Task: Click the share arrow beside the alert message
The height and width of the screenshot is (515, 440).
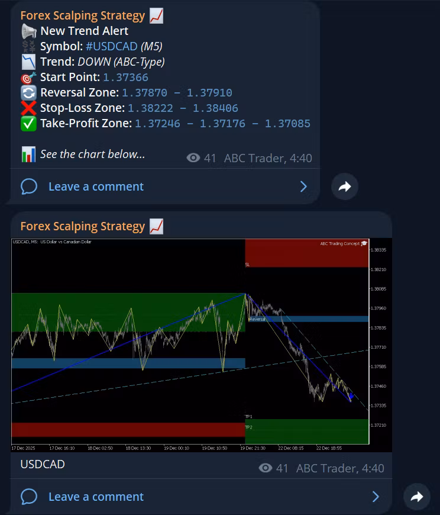Action: tap(344, 186)
